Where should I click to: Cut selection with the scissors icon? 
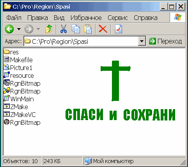(x=64, y=29)
